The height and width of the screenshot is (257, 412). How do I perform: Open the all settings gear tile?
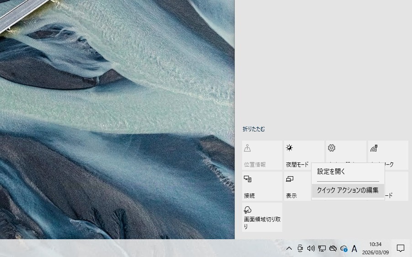coord(346,152)
